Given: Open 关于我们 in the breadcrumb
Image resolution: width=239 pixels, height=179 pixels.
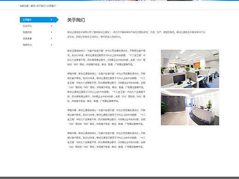Looking at the screenshot, I should point(41,6).
